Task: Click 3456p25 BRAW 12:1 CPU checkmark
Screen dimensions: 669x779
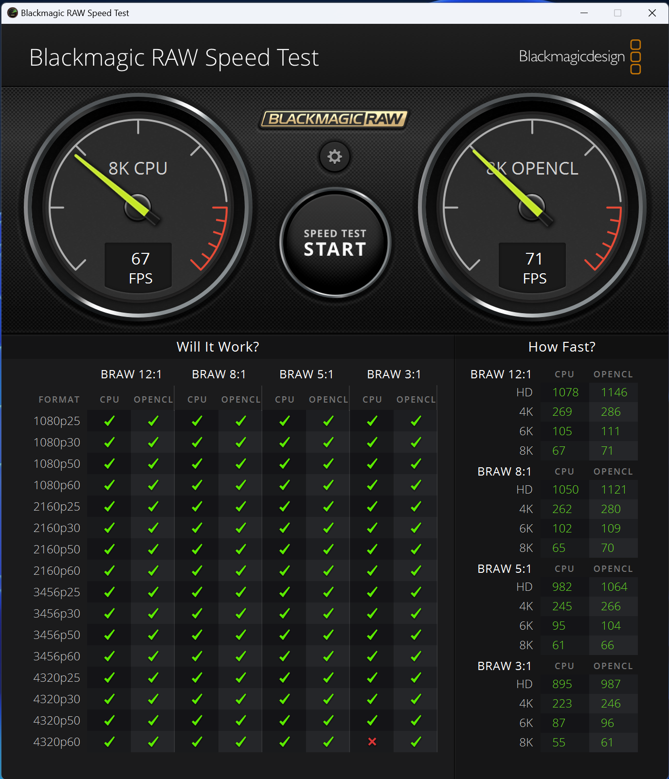Action: coord(109,592)
